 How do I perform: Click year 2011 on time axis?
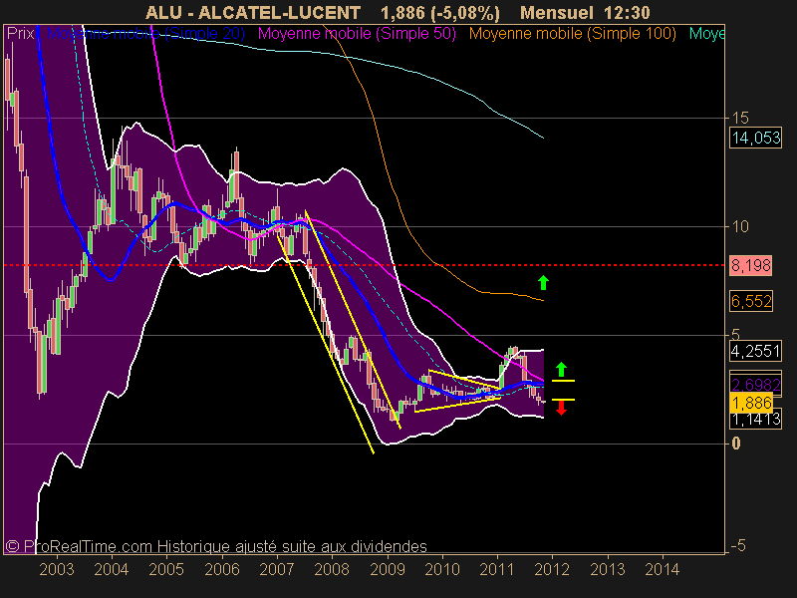[497, 569]
